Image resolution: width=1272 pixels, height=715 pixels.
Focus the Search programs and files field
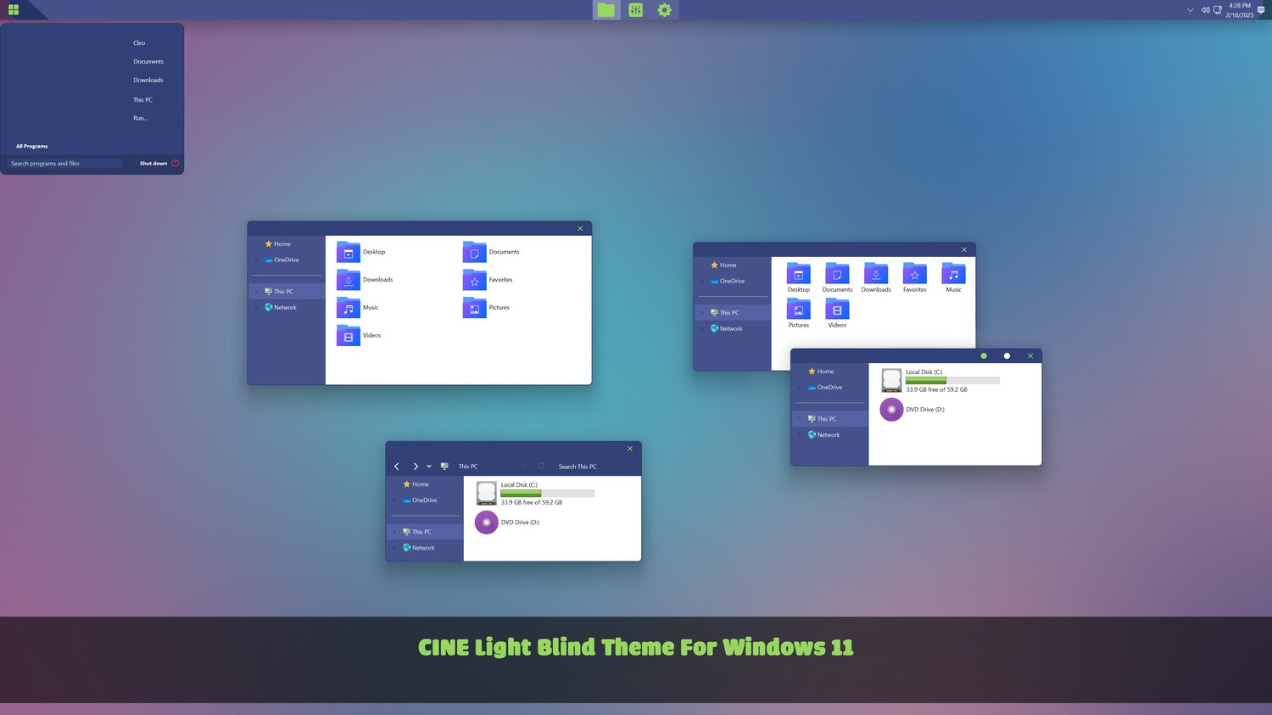[x=65, y=164]
